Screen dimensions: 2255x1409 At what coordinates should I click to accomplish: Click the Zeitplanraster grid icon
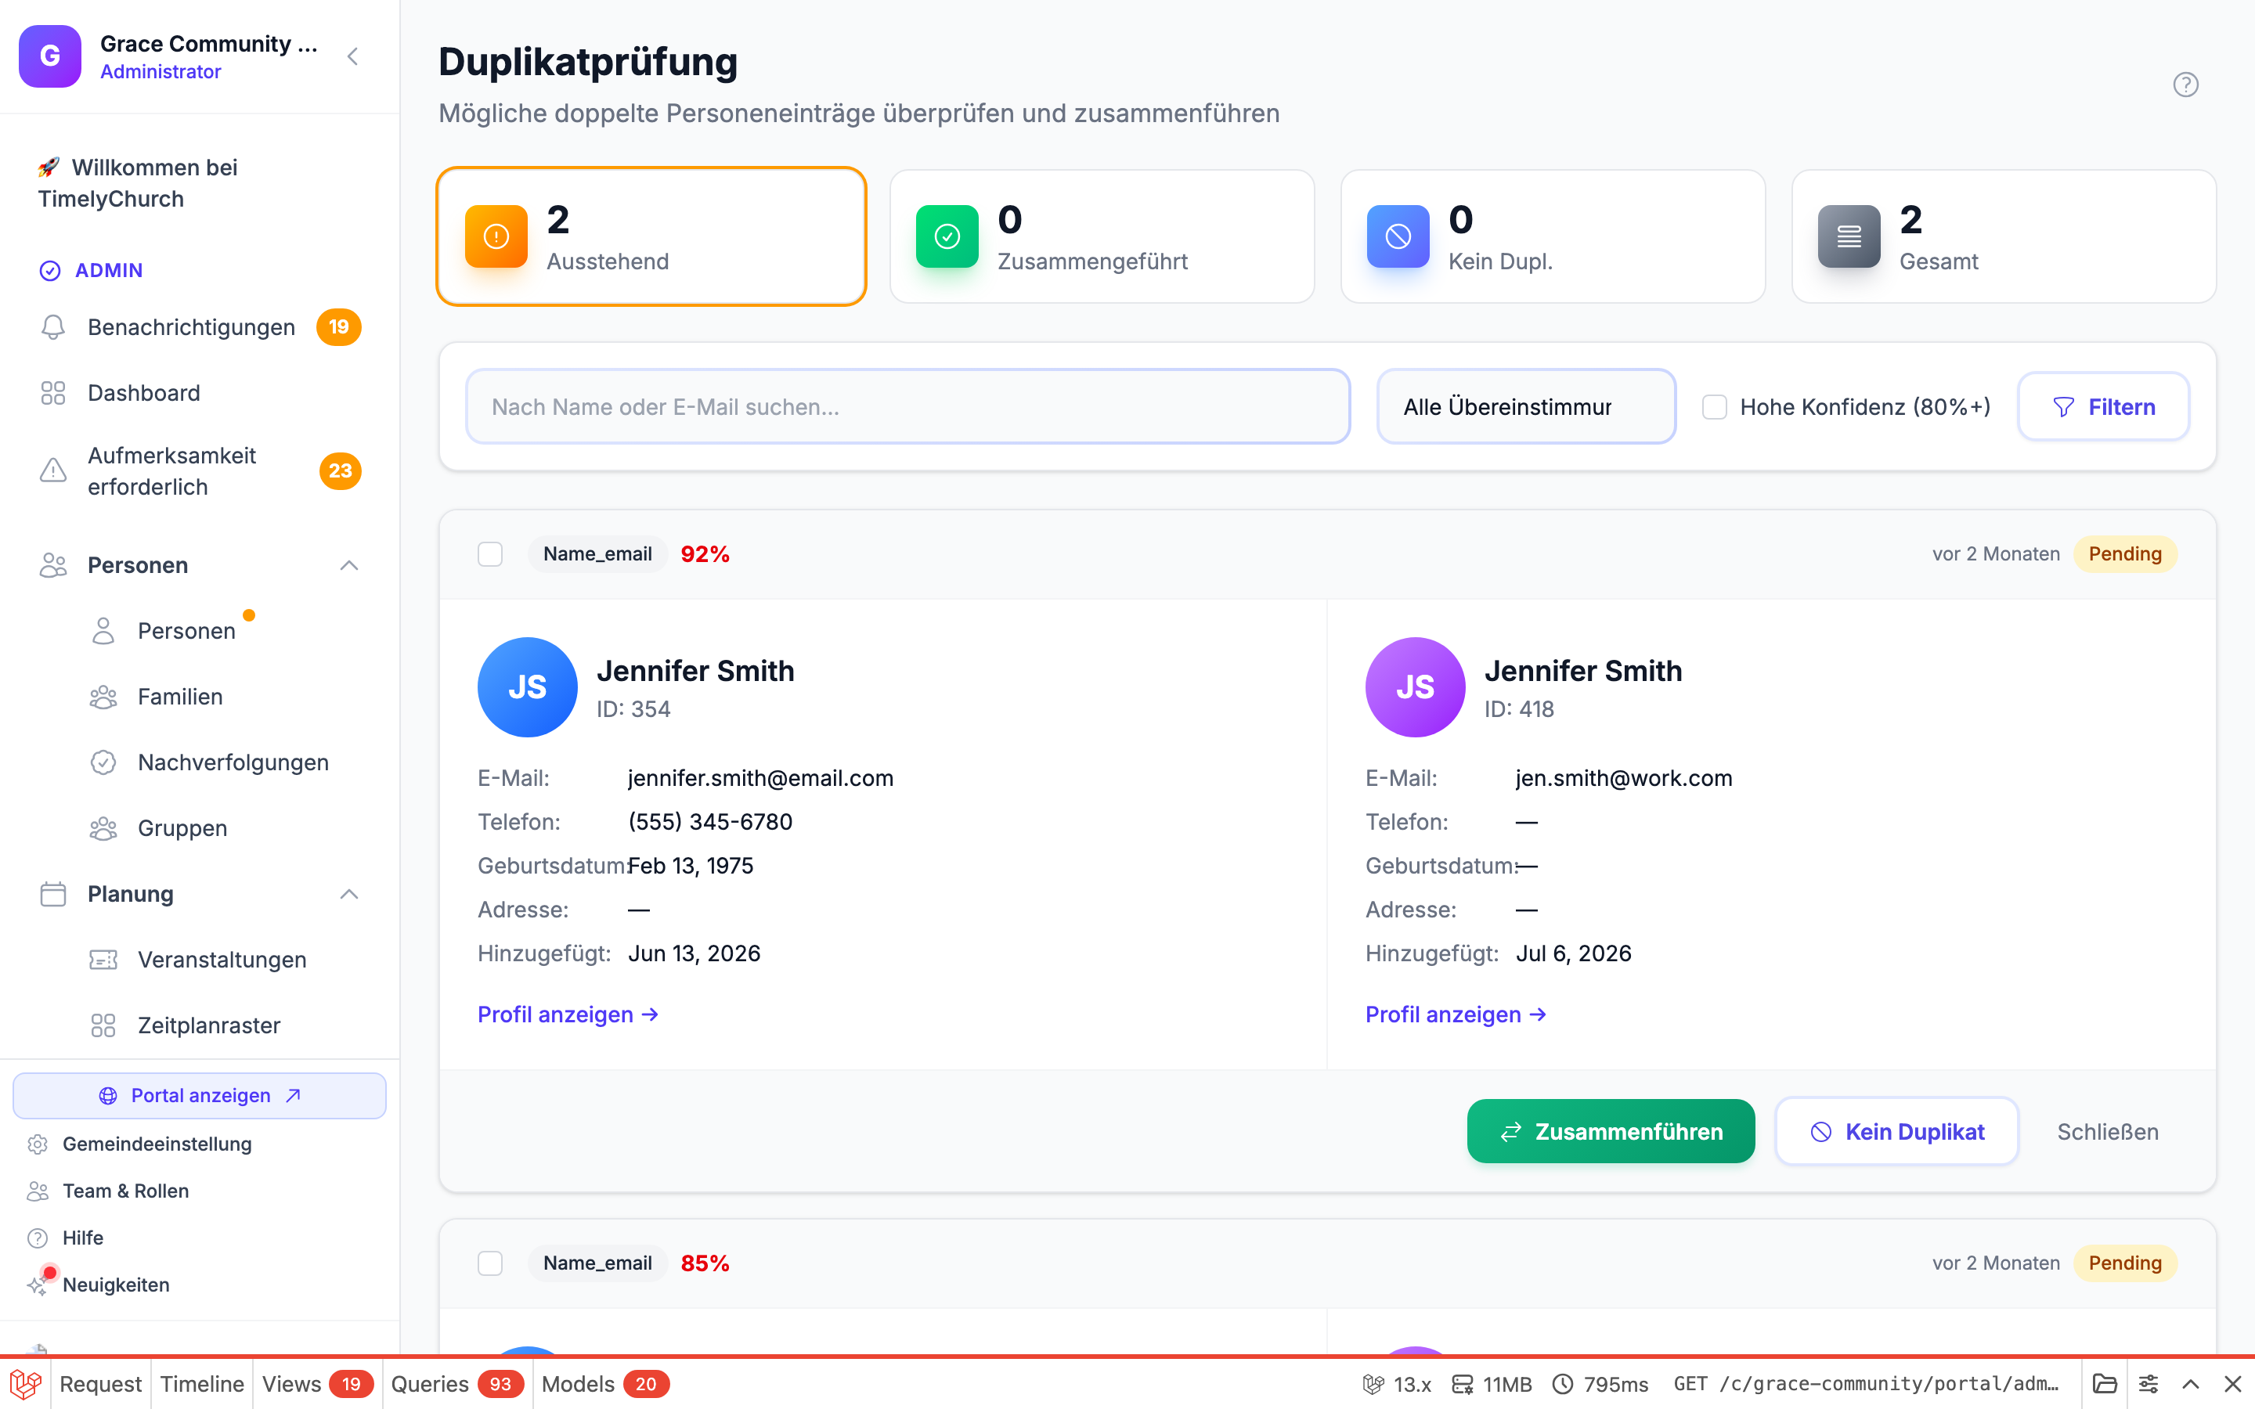coord(103,1025)
